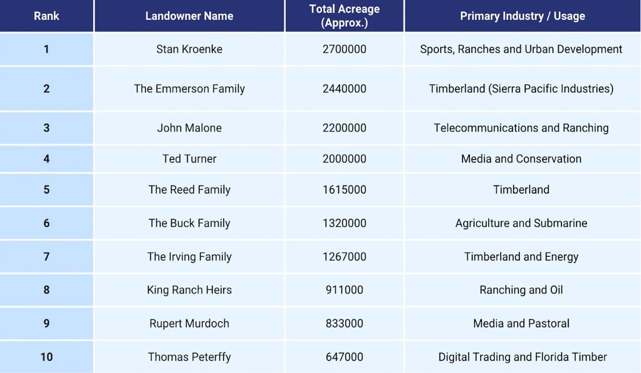Select the Rupert Murdoch cell
Viewport: 641px width, 373px height.
[x=189, y=324]
